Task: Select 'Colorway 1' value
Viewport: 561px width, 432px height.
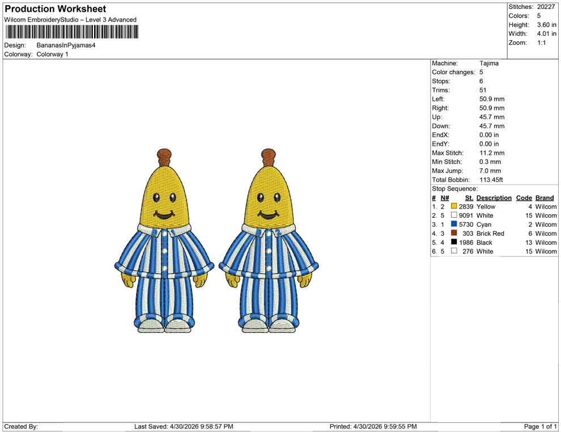Action: 52,54
